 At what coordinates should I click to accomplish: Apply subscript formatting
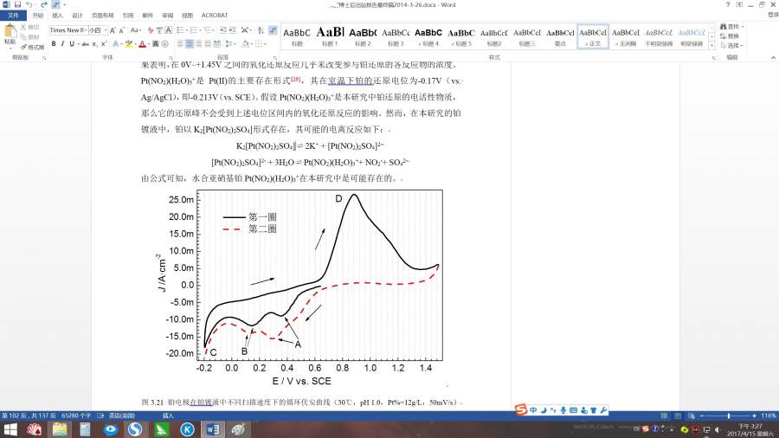tap(95, 44)
